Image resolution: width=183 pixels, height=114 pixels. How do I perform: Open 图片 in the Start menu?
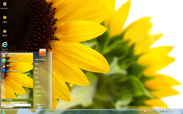coord(37,68)
